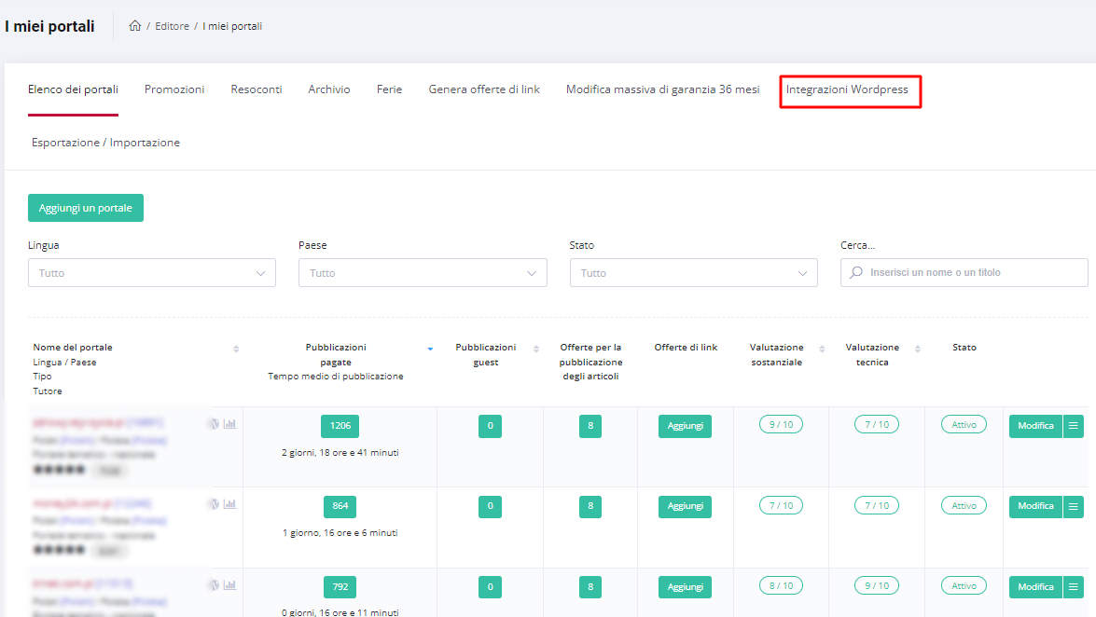
Task: Open the hamburger menu in the 792 row
Action: 1074,587
